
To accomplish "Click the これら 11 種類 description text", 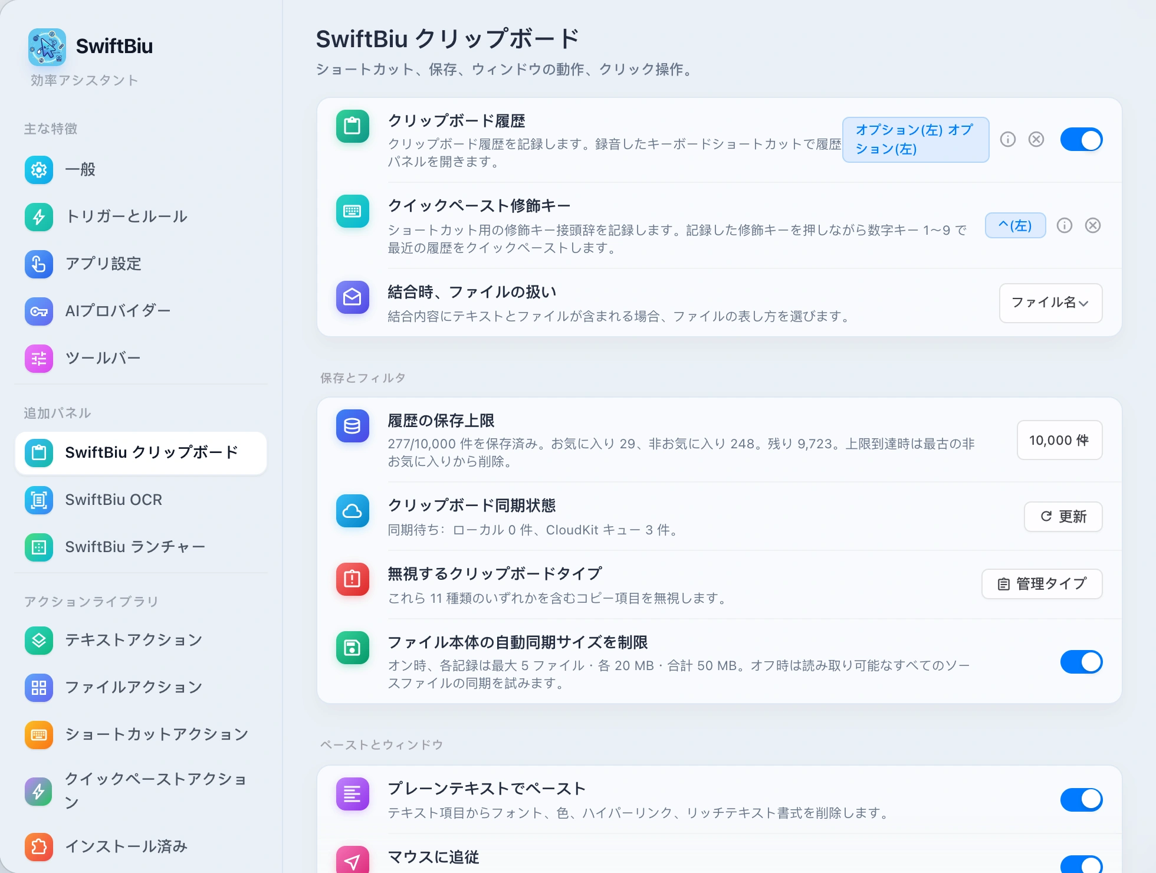I will pyautogui.click(x=556, y=599).
